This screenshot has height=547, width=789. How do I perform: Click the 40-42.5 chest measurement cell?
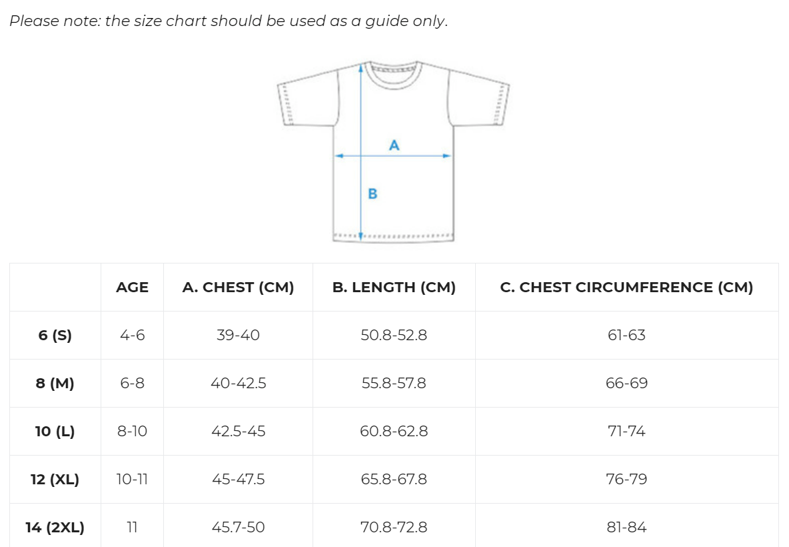(238, 384)
